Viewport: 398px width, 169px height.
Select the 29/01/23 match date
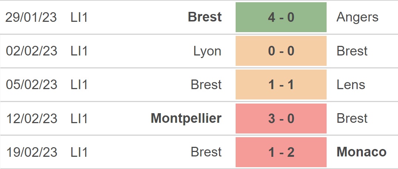[x=31, y=17]
